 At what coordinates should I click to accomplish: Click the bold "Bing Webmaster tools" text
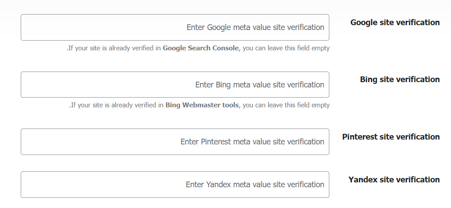[202, 105]
